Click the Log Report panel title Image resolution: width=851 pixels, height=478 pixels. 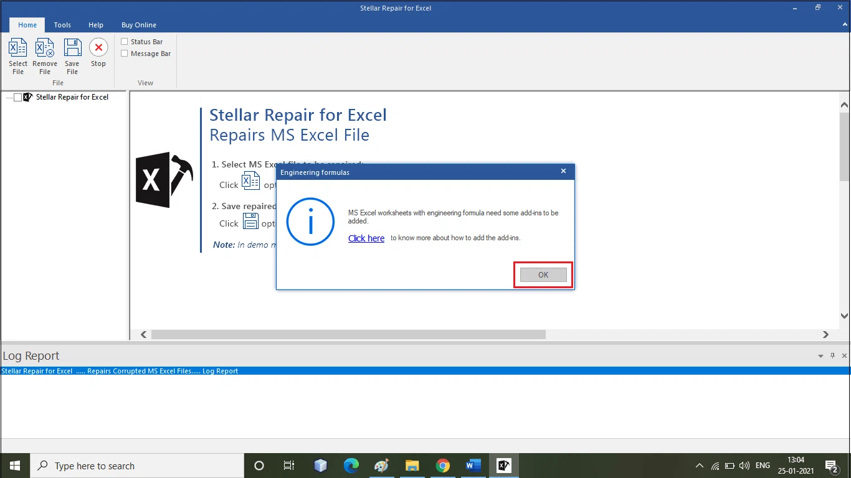[31, 356]
